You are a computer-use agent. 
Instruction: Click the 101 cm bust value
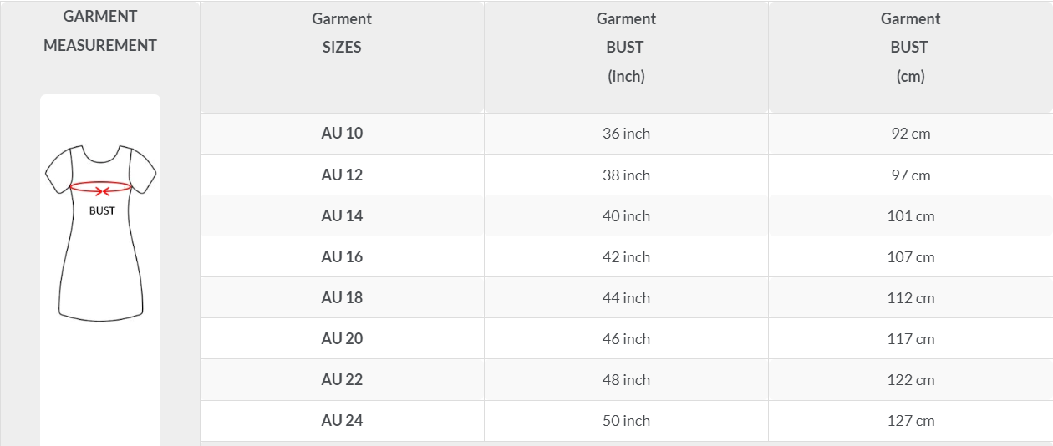[910, 216]
